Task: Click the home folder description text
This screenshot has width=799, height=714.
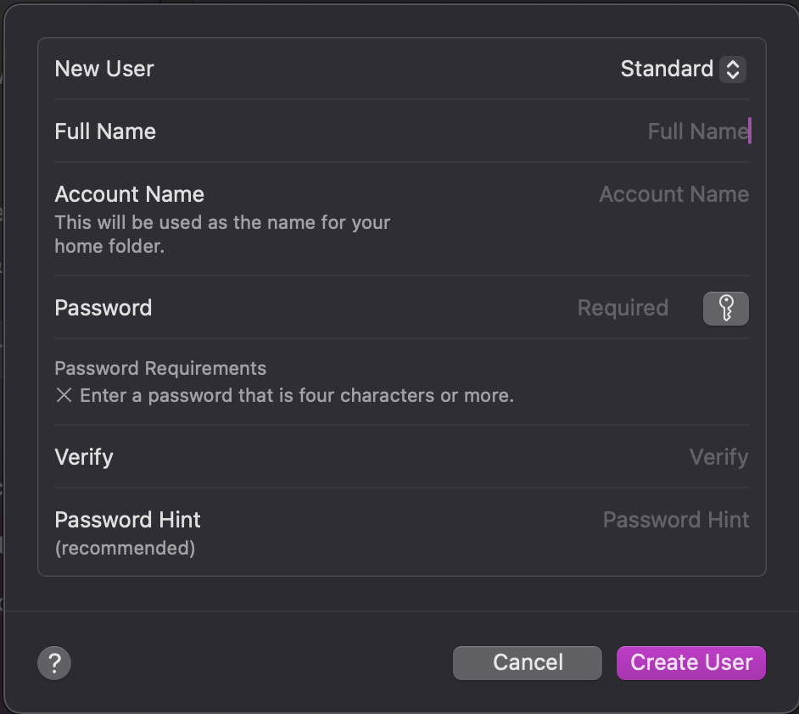Action: point(222,235)
